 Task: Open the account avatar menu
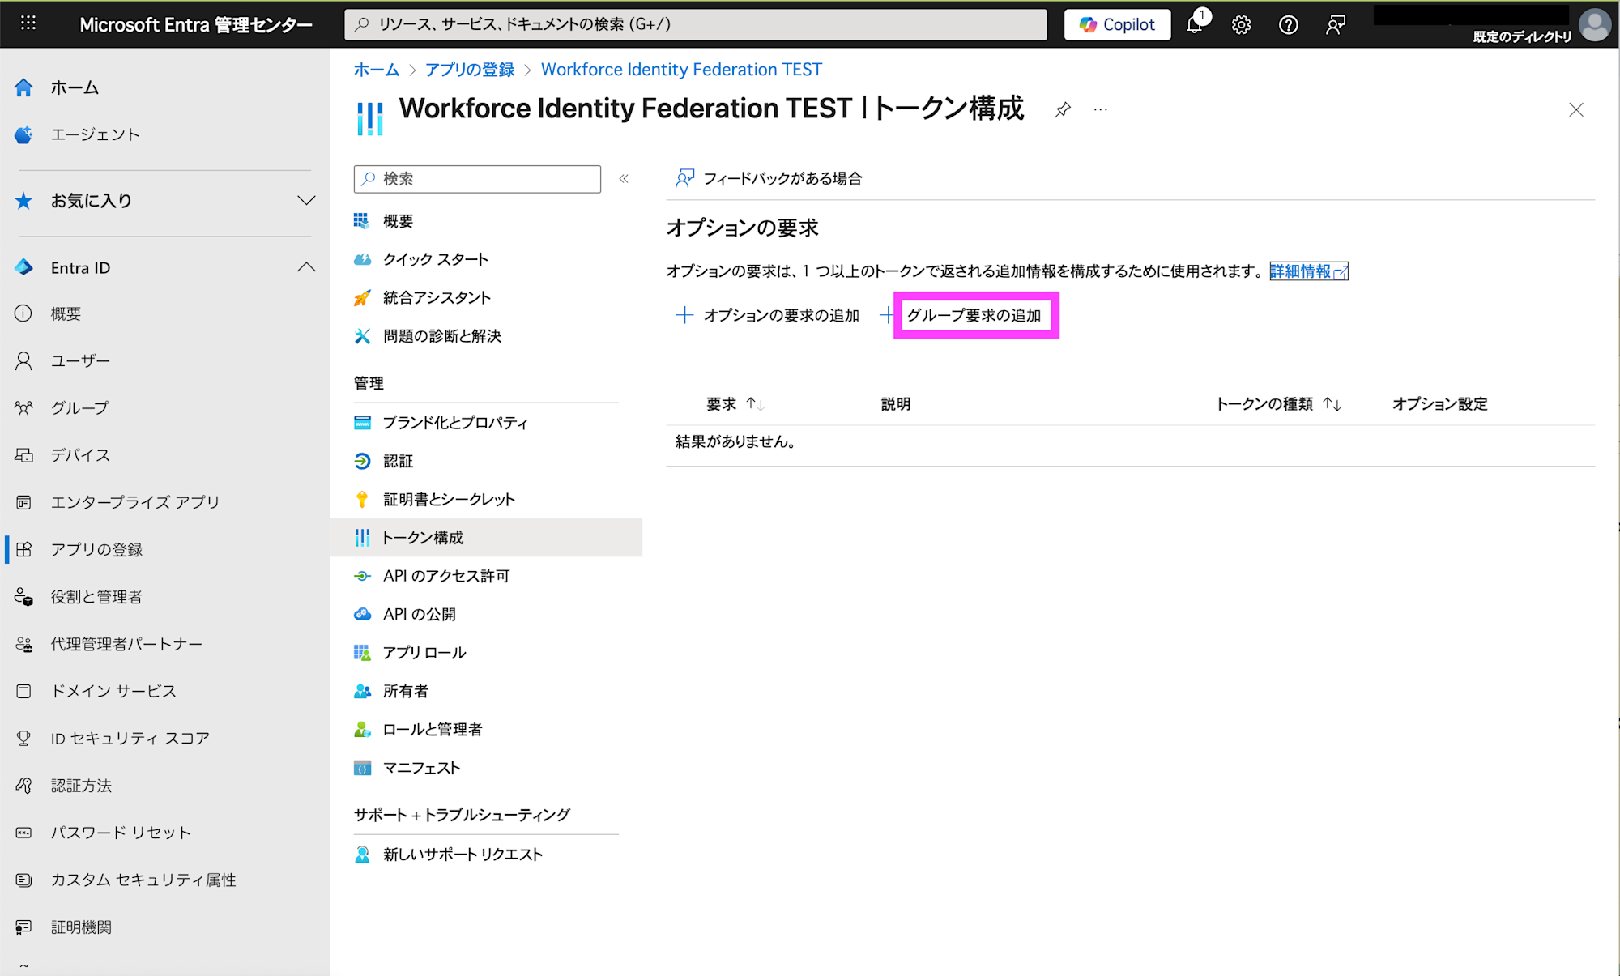[x=1595, y=24]
